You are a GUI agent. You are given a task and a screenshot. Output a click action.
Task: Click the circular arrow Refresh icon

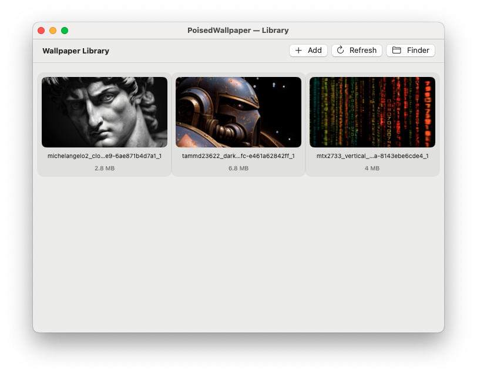tap(340, 50)
